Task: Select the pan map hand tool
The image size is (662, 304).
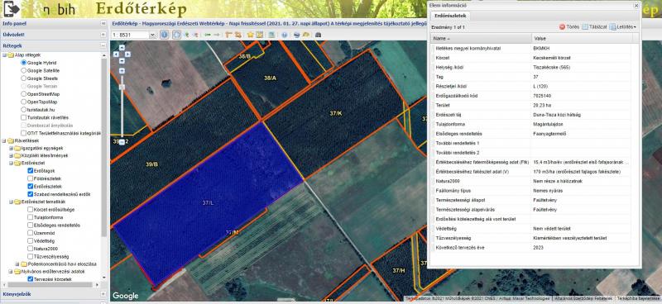Action: pos(177,35)
